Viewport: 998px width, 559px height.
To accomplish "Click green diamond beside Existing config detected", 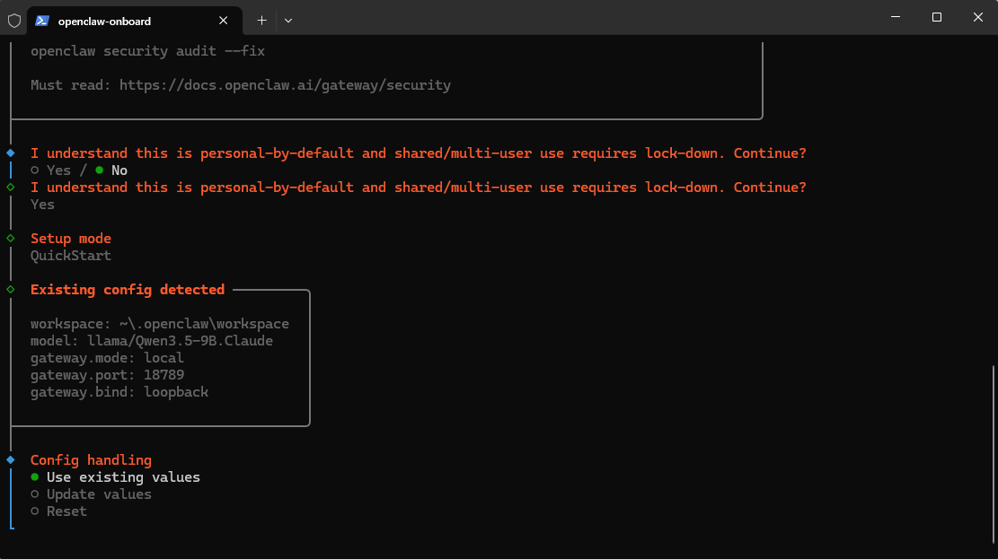I will [x=11, y=290].
